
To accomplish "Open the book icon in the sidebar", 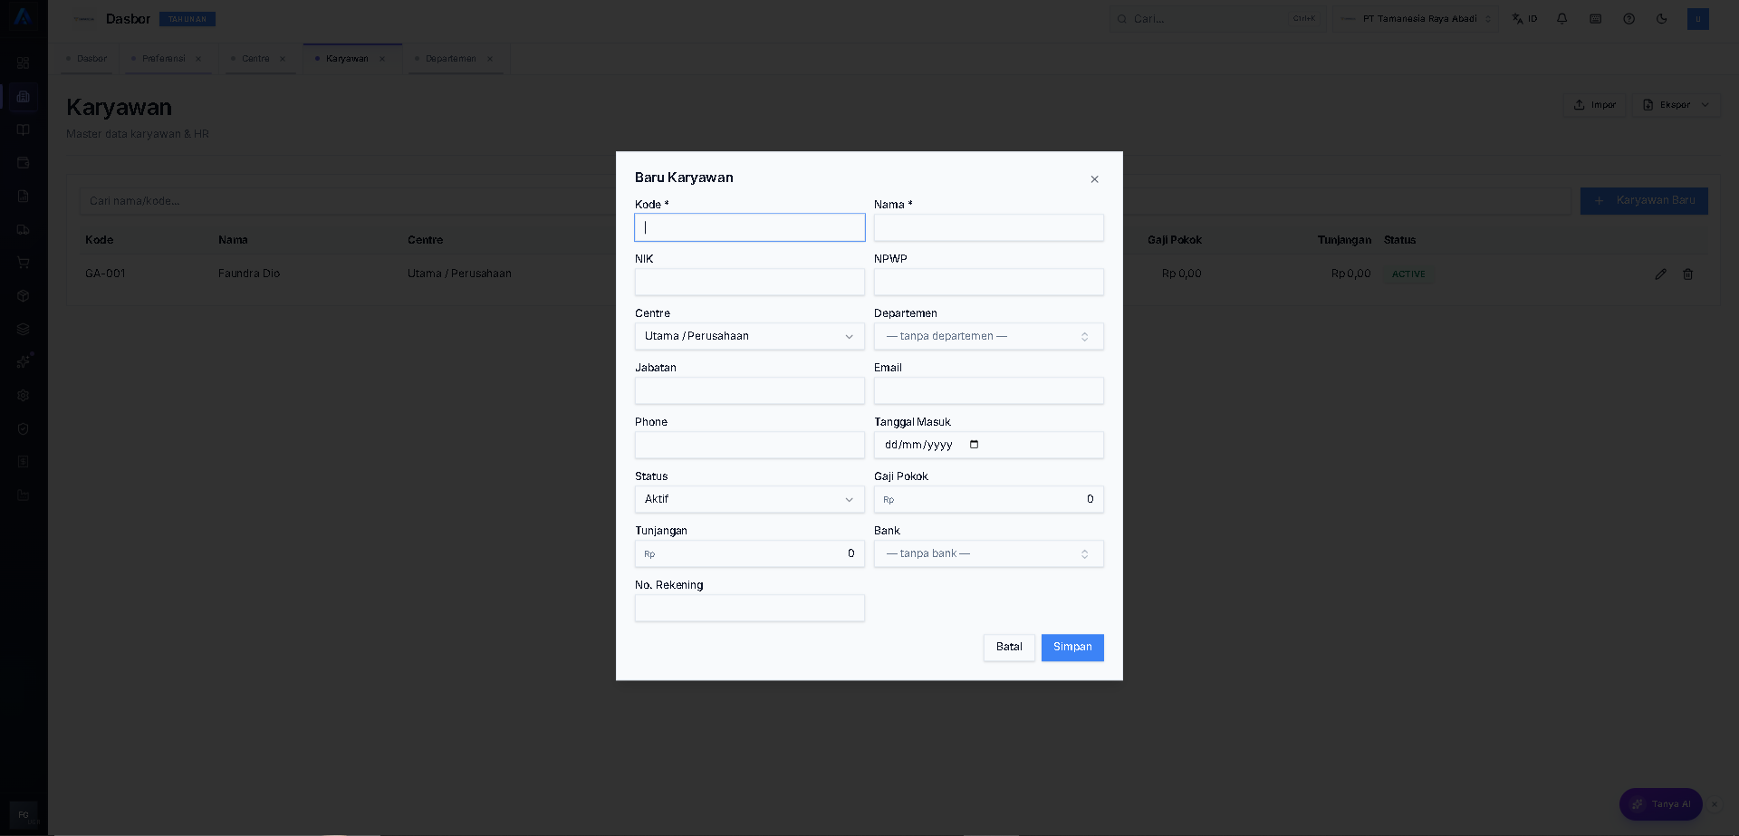I will pos(24,130).
